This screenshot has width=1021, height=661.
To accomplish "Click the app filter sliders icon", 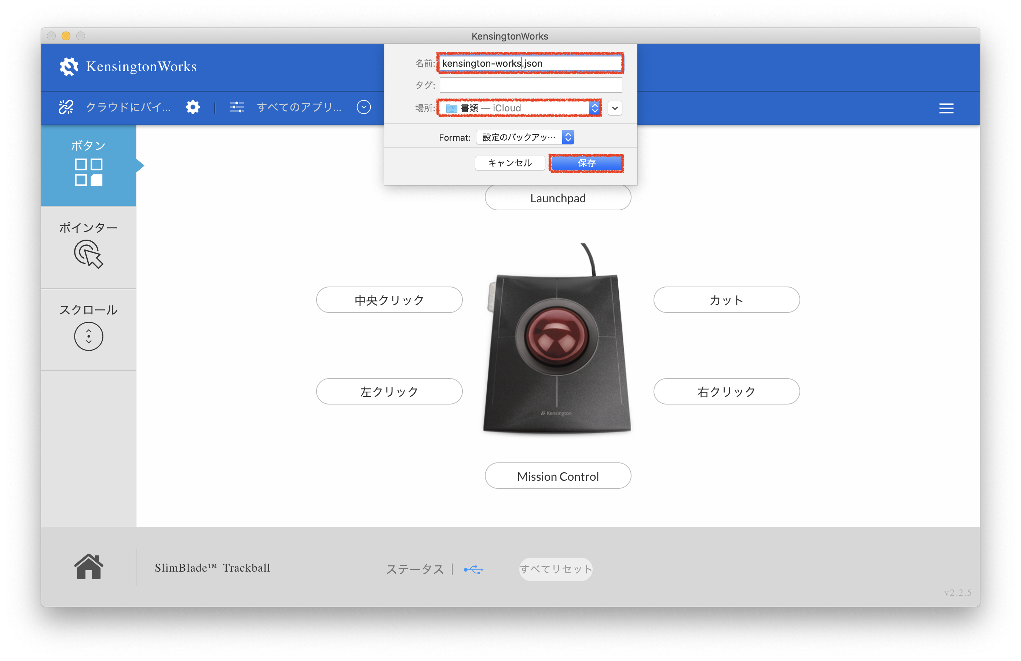I will (237, 107).
